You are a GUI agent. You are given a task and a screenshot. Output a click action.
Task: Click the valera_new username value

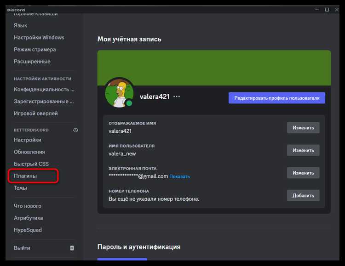pyautogui.click(x=122, y=153)
